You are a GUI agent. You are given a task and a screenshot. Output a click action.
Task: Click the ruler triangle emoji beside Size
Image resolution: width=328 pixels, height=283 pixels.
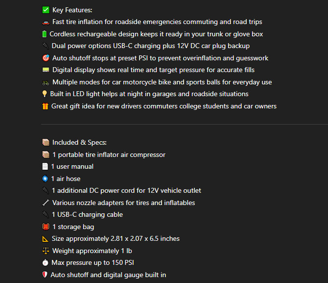click(46, 239)
